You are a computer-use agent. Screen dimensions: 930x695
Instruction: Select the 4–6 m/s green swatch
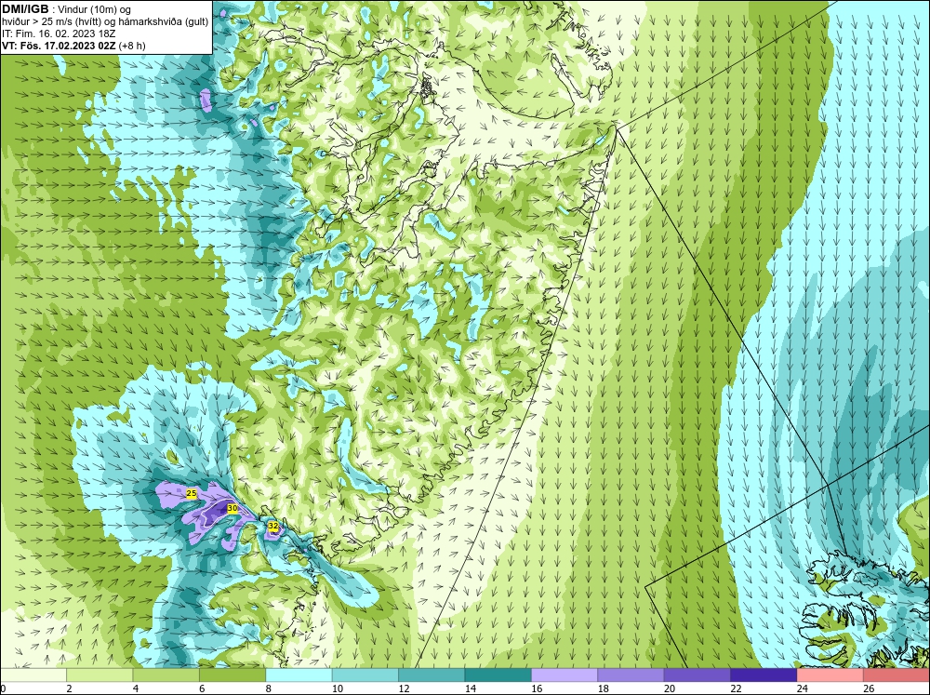tap(166, 675)
